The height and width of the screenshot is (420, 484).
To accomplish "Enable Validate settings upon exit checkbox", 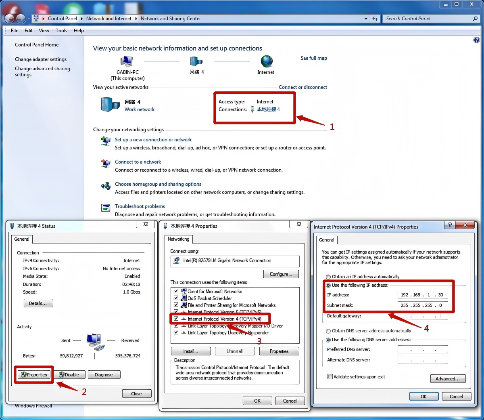I will [x=330, y=377].
